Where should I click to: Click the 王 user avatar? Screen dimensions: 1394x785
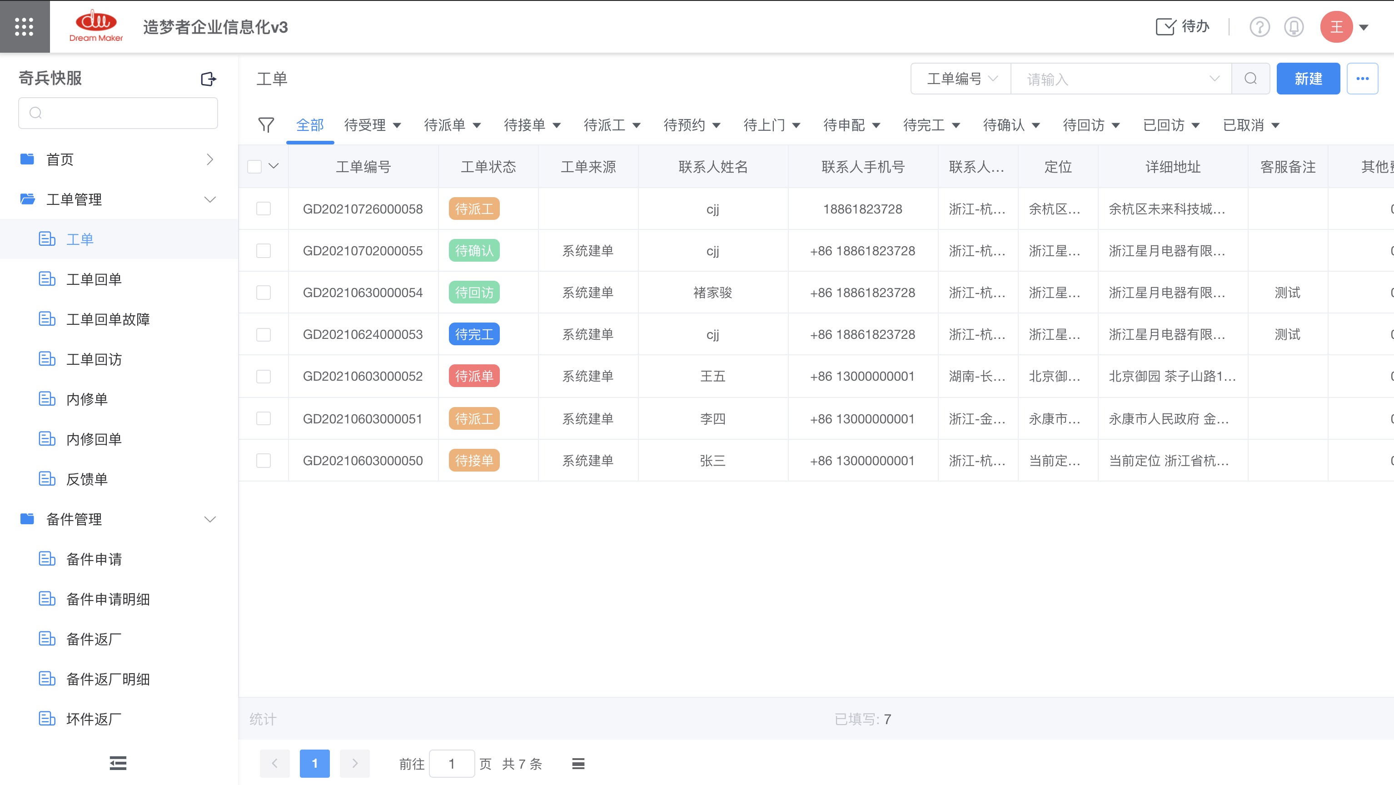point(1336,26)
